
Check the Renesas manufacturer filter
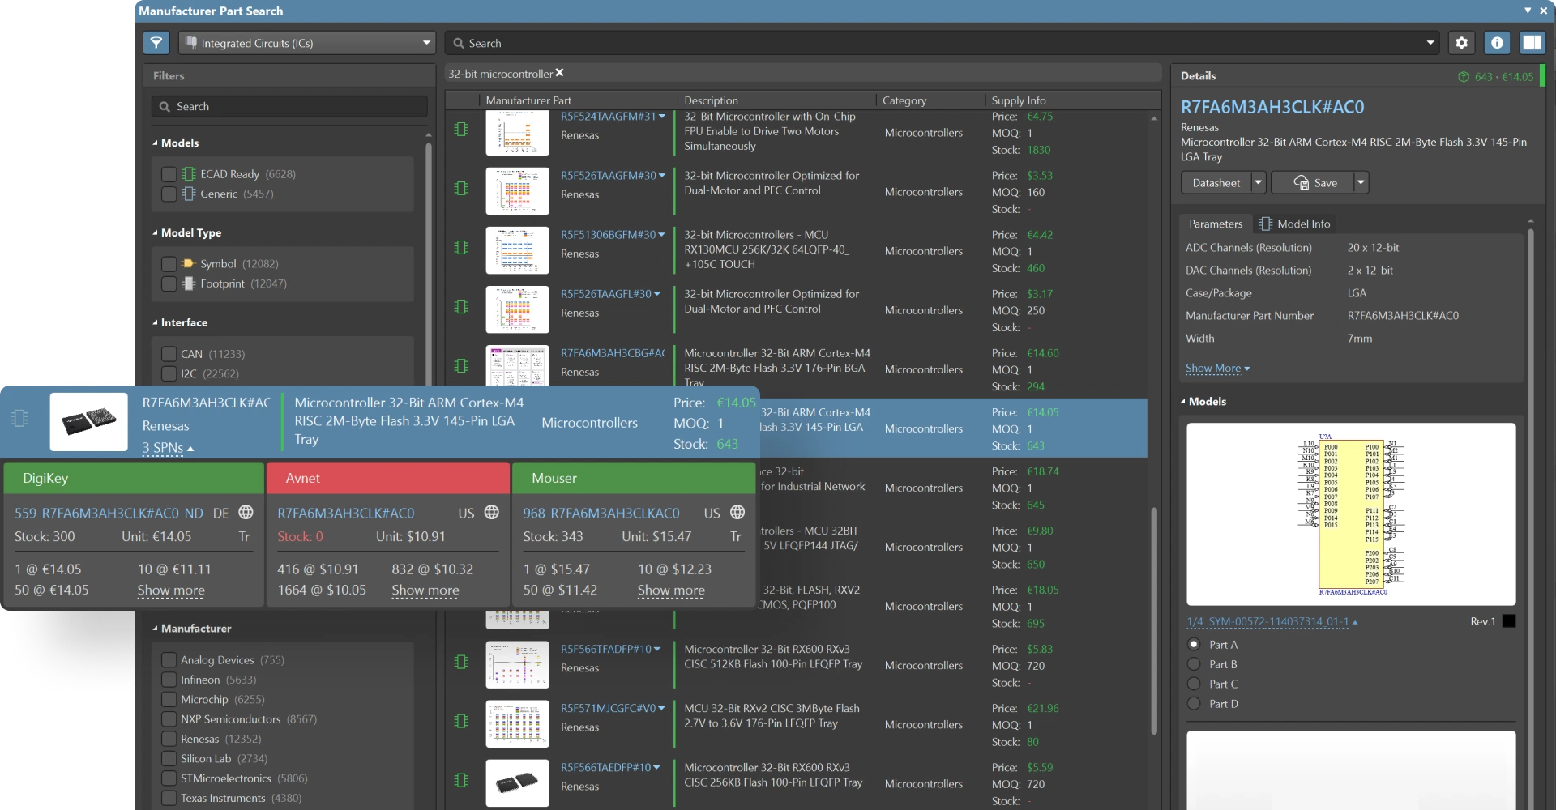[x=169, y=739]
